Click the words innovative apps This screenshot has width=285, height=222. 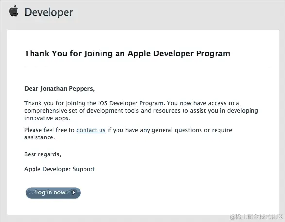pos(47,118)
